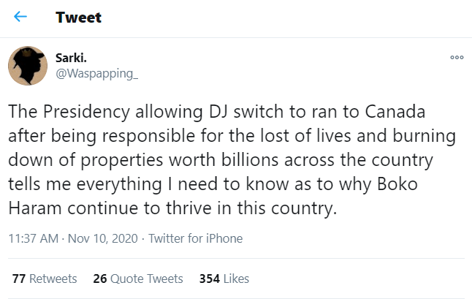Viewport: 472px width, 299px height.
Task: Click the 11:37 AM time text
Action: coord(33,238)
